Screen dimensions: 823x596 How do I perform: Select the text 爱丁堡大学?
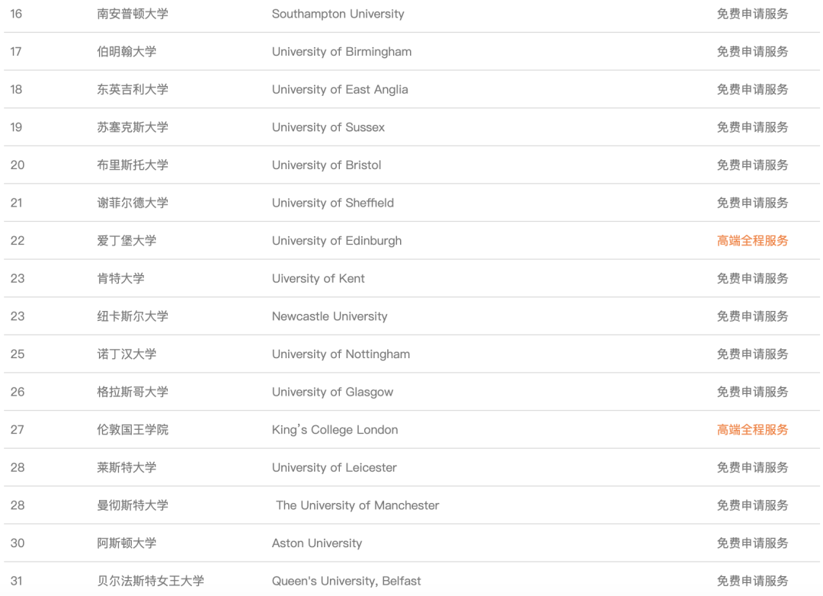126,241
